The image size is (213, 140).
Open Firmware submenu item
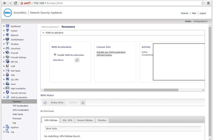(17, 119)
